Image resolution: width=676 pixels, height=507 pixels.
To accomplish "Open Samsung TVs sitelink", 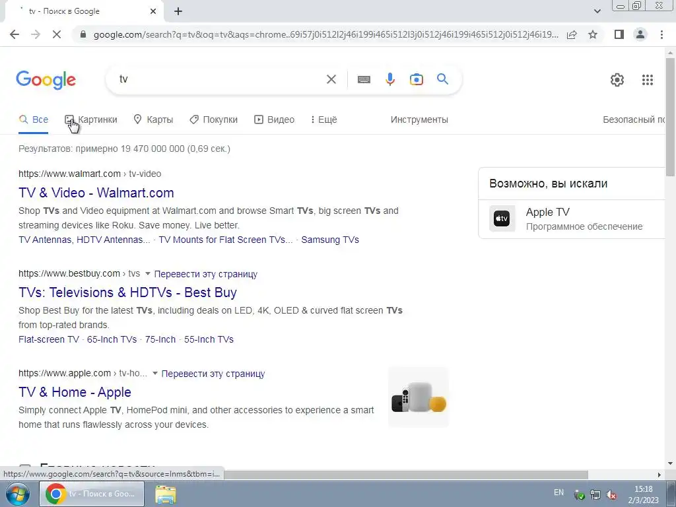I will [x=330, y=240].
